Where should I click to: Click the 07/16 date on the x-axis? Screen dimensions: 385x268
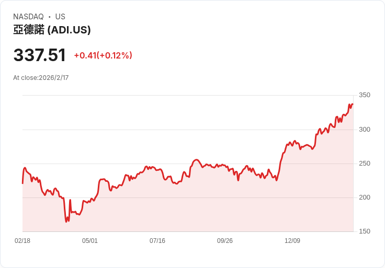pos(157,241)
